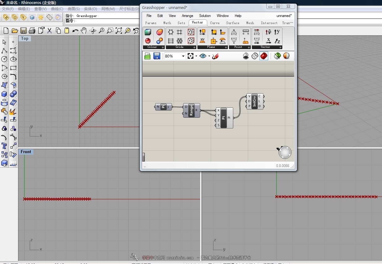Choose the Distance ruler component in Point group
This screenshot has height=264, width=382.
246,32
